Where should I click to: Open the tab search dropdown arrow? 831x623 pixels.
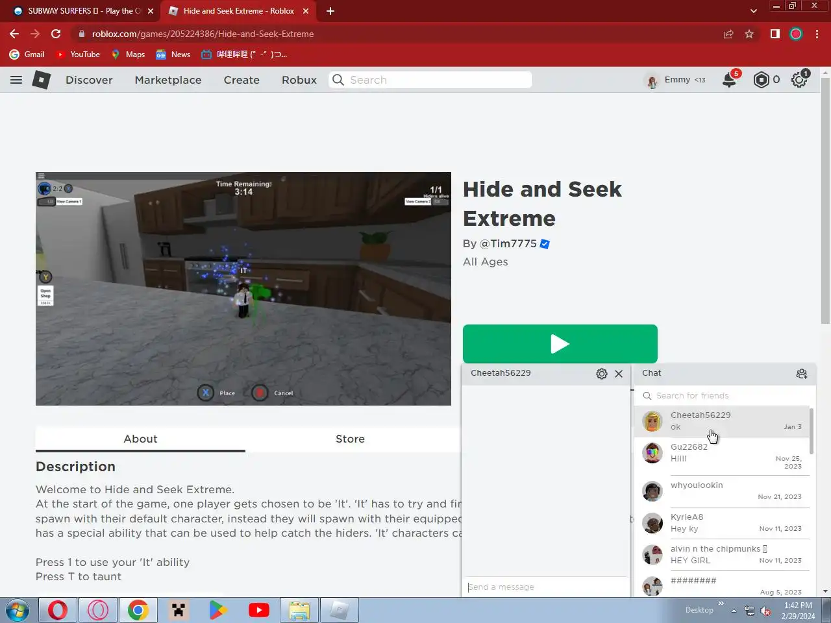click(x=753, y=11)
